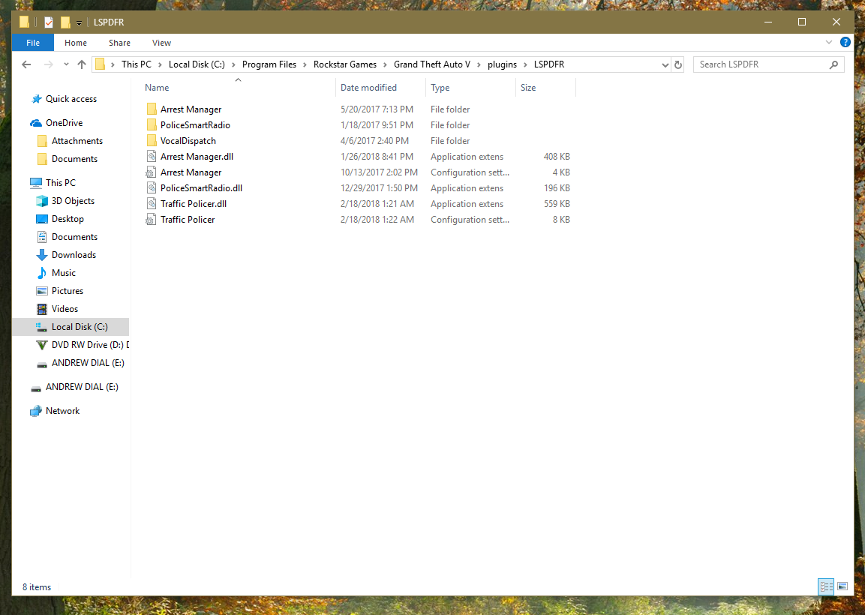The image size is (865, 615).
Task: Click the Refresh button next to address bar
Action: [x=678, y=64]
